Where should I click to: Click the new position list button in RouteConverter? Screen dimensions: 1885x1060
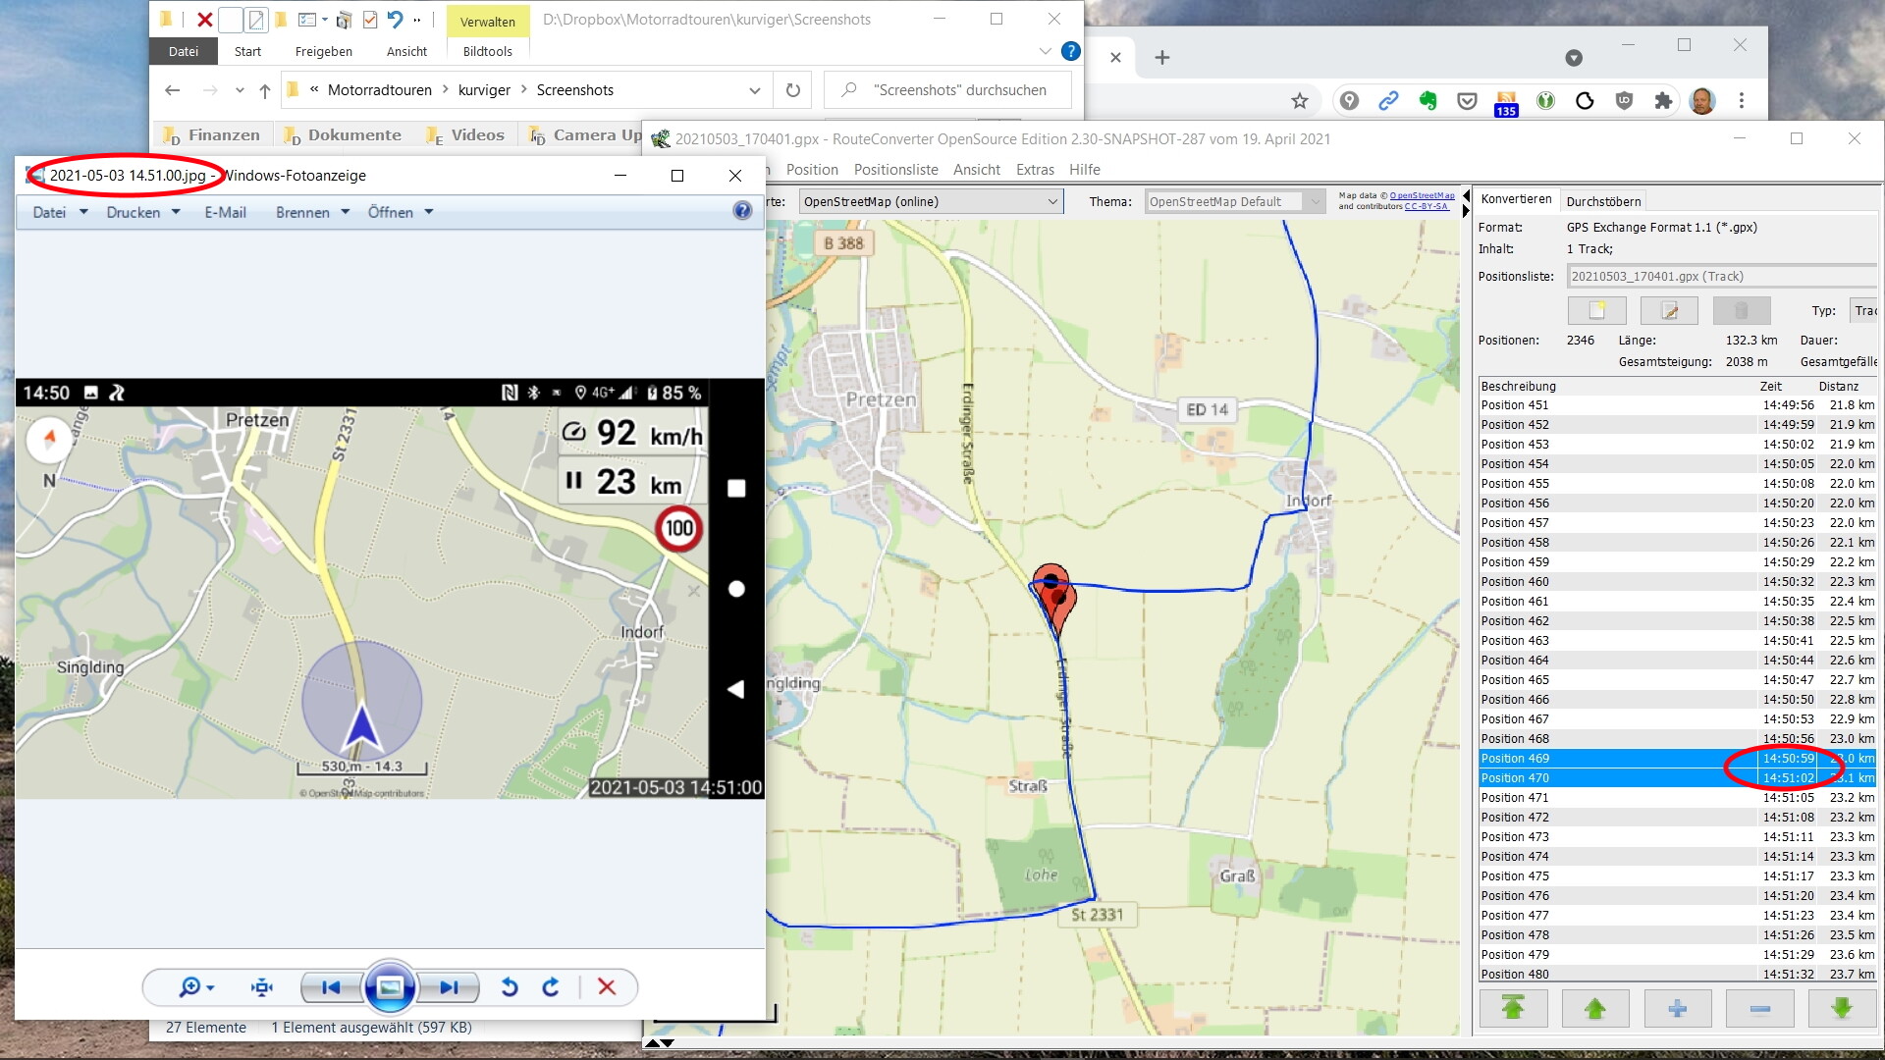[1596, 310]
